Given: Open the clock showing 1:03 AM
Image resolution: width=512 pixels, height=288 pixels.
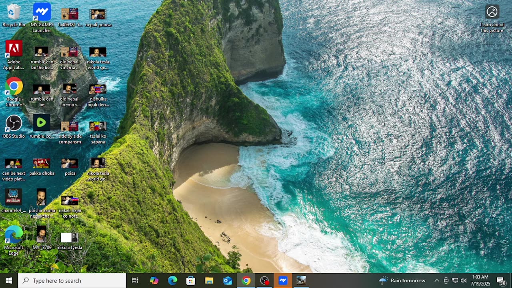Looking at the screenshot, I should click(480, 280).
